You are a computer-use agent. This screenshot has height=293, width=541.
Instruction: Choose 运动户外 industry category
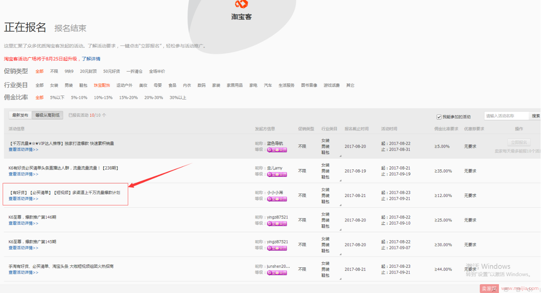125,85
